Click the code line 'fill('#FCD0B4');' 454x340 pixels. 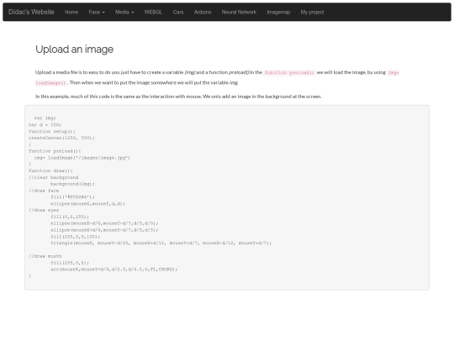[72, 197]
